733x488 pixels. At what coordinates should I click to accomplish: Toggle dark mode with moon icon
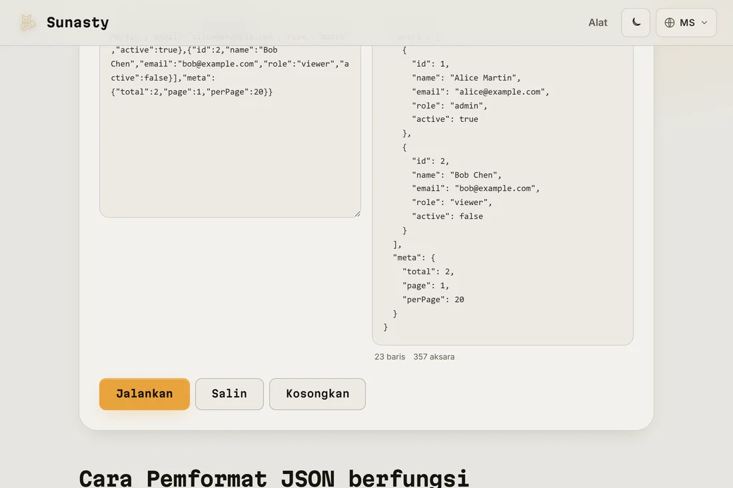point(635,23)
